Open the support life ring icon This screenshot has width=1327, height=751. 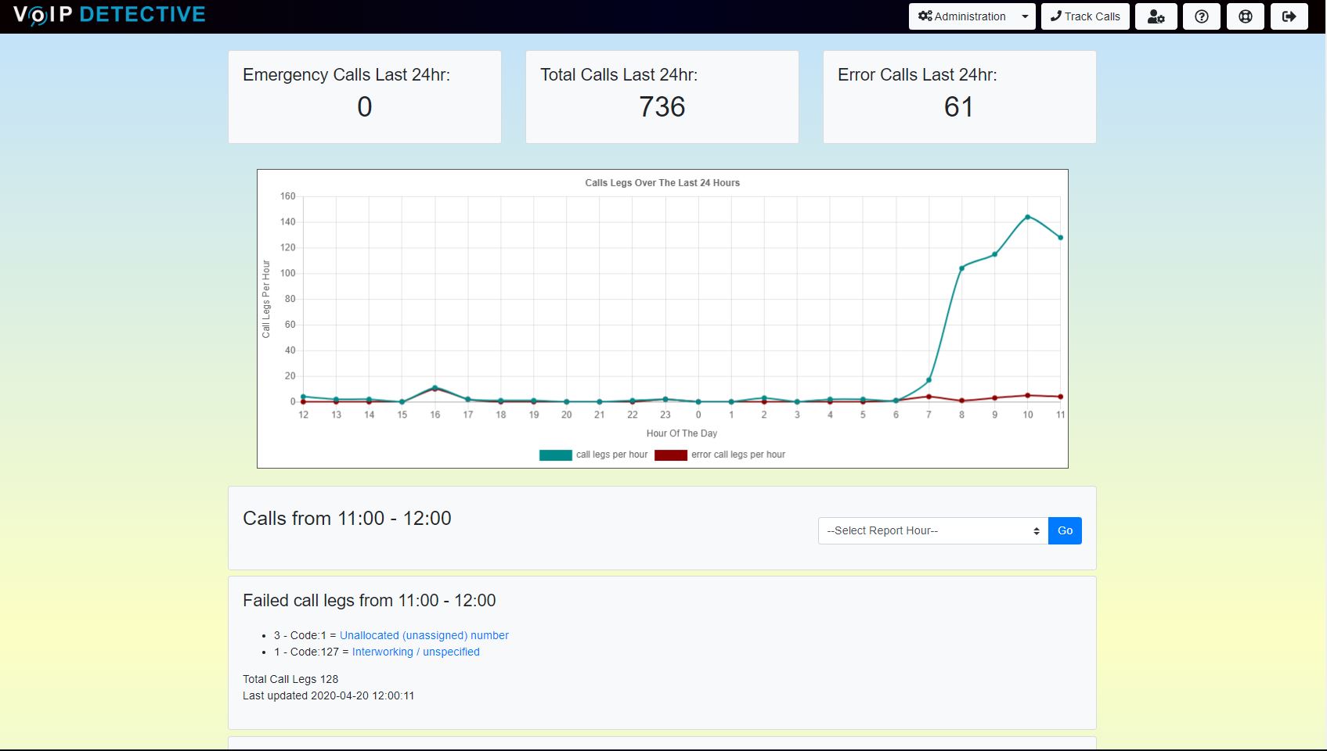(1245, 16)
